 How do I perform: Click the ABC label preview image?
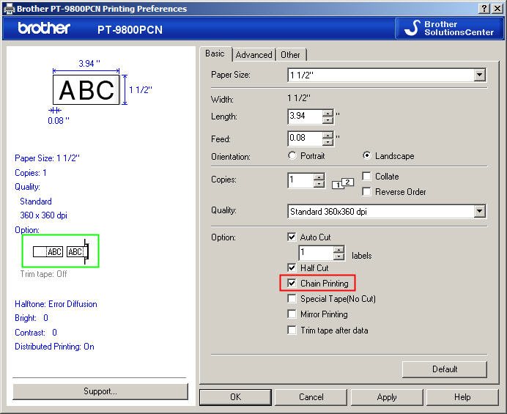click(x=86, y=89)
